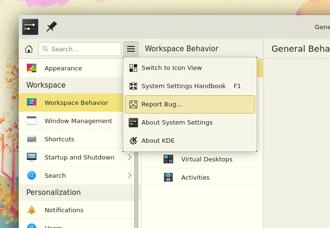Open Window Management category

coord(78,121)
